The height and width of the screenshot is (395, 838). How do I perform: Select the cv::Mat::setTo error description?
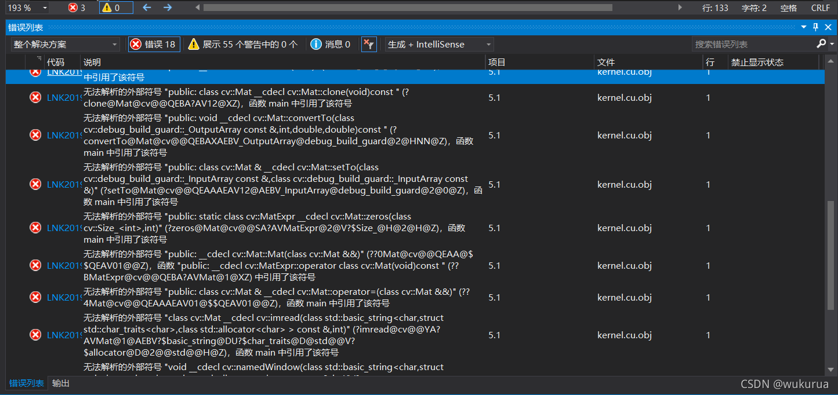tap(282, 185)
